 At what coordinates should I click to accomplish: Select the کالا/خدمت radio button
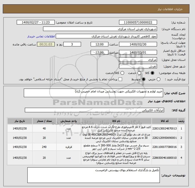click(x=122, y=73)
